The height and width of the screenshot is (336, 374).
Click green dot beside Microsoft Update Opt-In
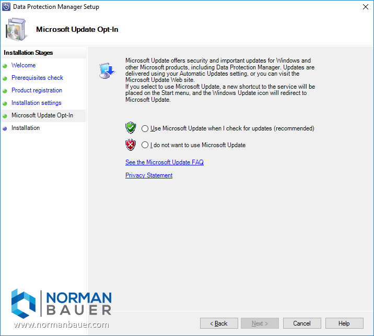(5, 116)
